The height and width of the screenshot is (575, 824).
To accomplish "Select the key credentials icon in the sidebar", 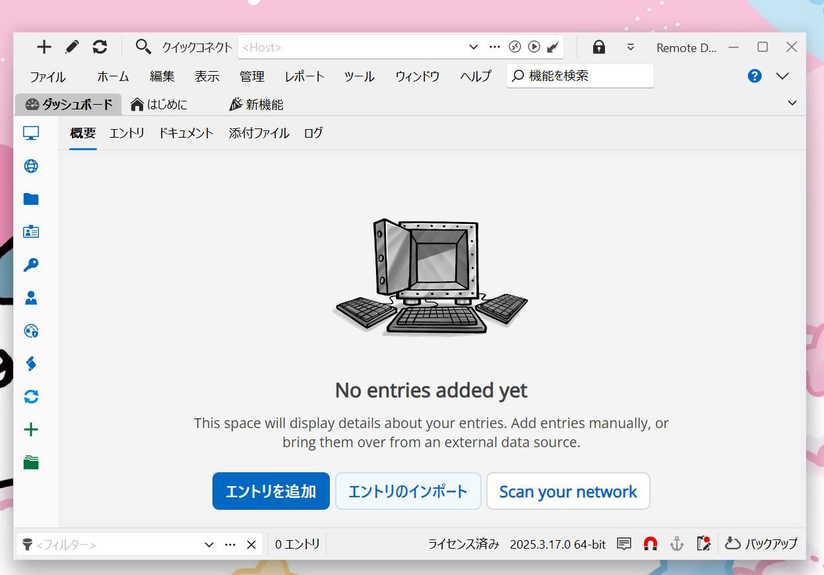I will click(30, 265).
